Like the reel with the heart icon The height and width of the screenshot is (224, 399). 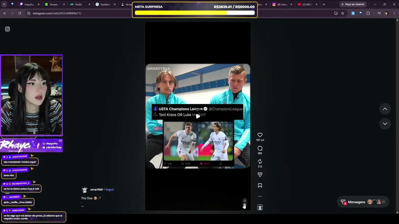pos(260,135)
